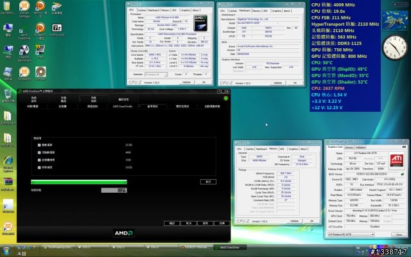Click the green status indicator in AMD OverDrive

tap(225, 98)
